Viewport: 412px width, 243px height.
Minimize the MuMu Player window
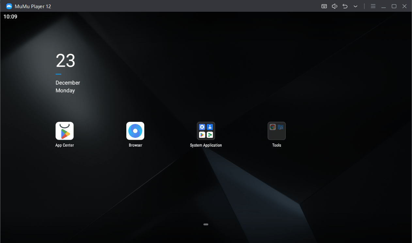[384, 6]
